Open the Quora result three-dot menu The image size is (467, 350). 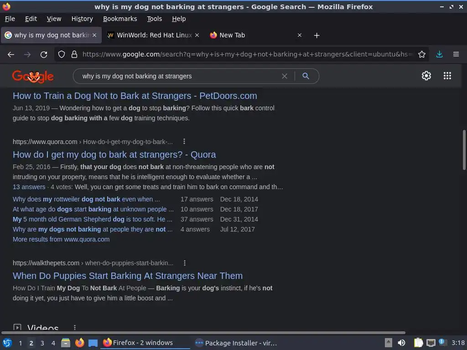point(184,141)
